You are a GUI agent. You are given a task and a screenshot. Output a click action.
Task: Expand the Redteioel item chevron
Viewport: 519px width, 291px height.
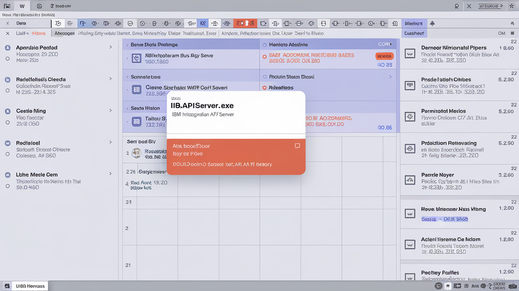110,142
